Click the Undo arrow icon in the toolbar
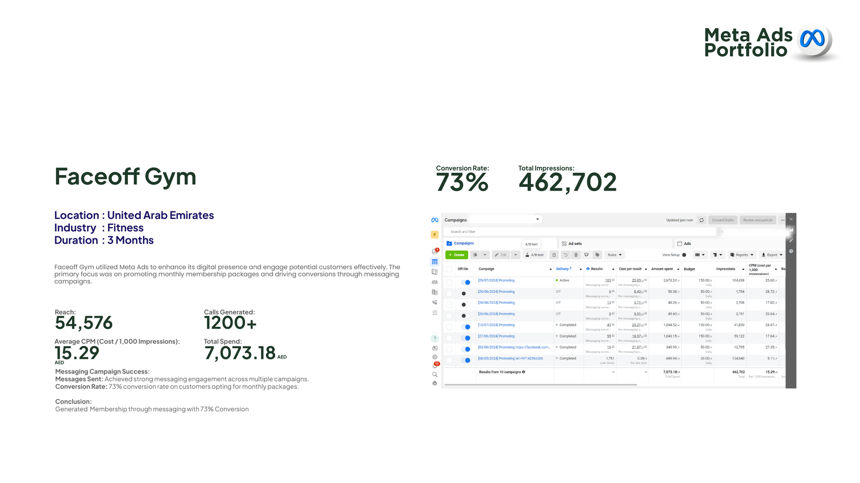The image size is (860, 483). (565, 255)
